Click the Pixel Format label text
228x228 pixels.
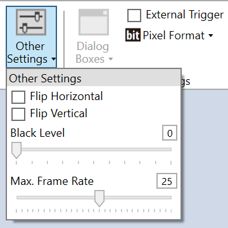pos(174,35)
